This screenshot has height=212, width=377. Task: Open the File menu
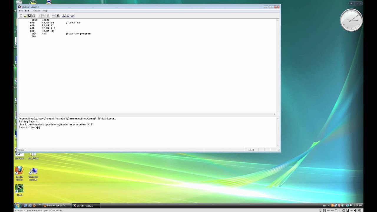21,11
